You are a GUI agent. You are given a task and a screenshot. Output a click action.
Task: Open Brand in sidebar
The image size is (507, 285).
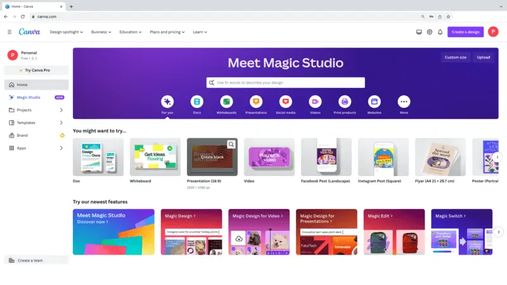pyautogui.click(x=36, y=136)
